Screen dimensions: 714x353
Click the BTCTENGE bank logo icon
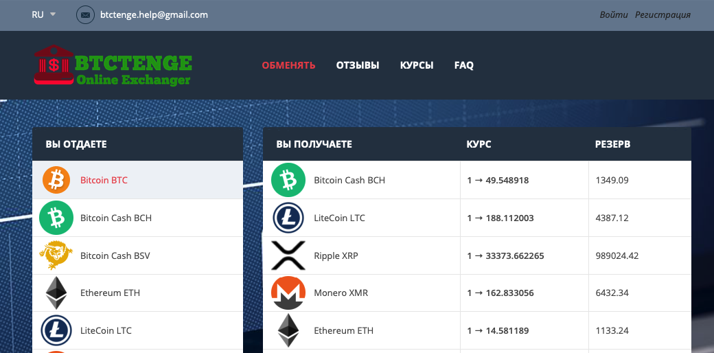tap(54, 65)
